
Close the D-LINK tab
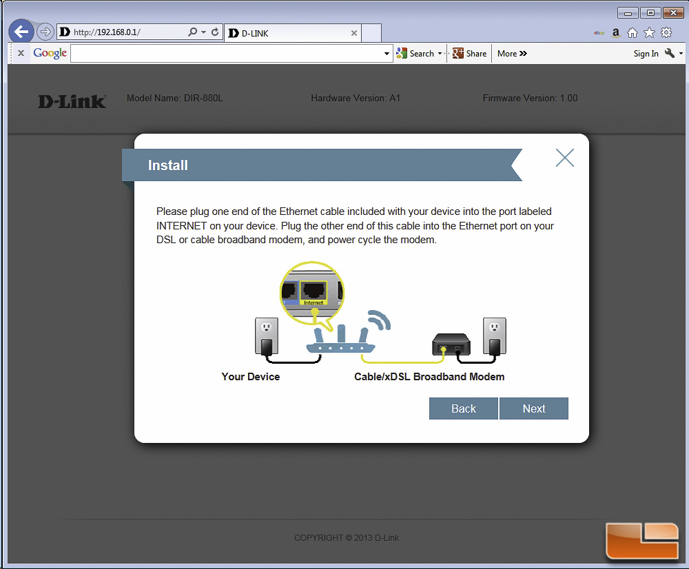click(x=353, y=33)
